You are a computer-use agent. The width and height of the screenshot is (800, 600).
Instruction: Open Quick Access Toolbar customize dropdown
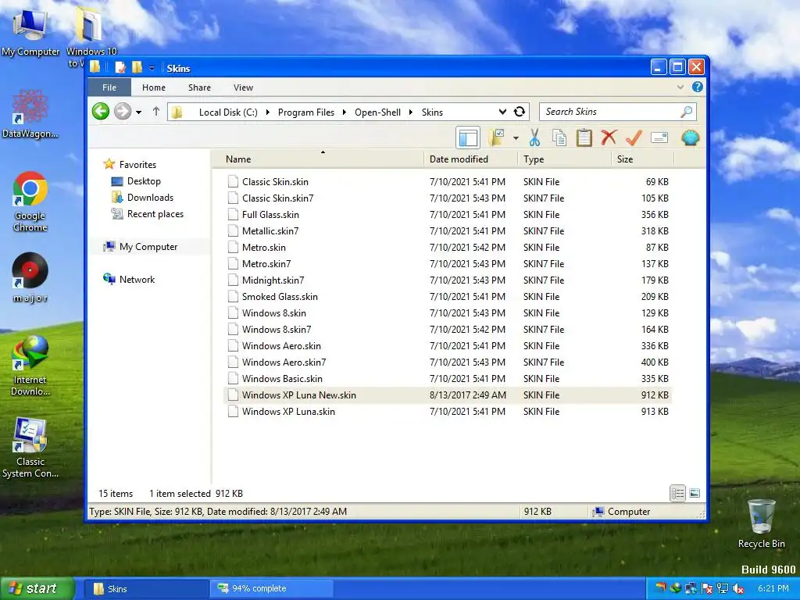[152, 68]
